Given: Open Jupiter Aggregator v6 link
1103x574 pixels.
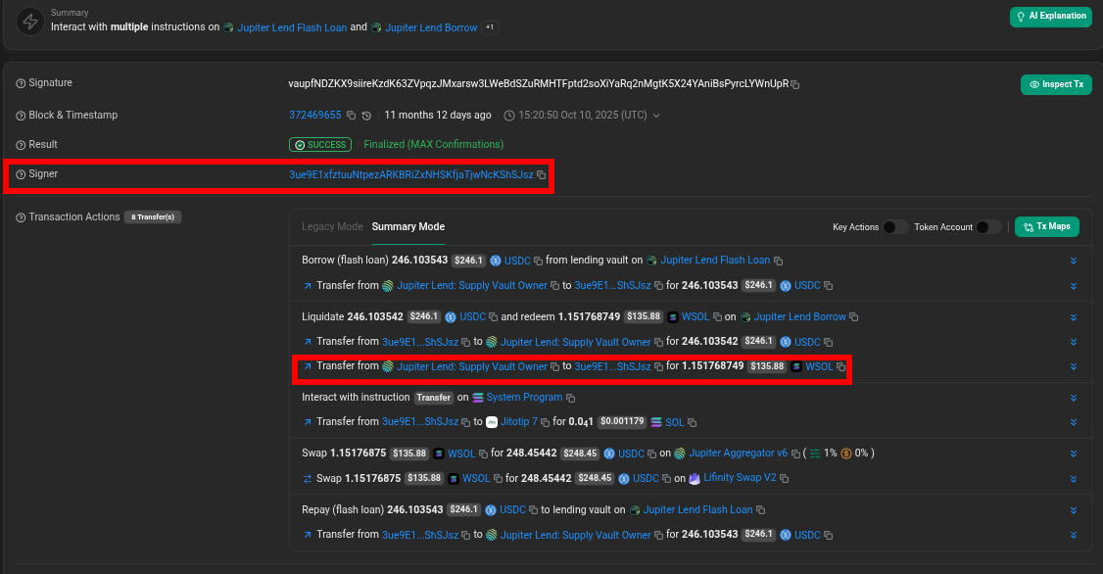Looking at the screenshot, I should click(x=738, y=454).
